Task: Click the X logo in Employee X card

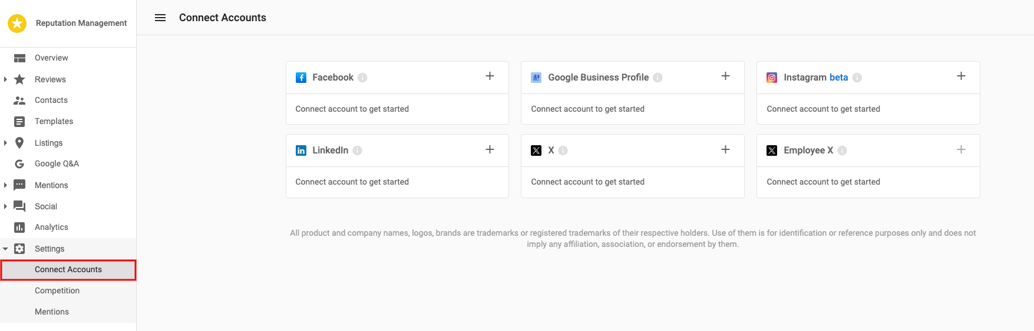Action: coord(772,151)
